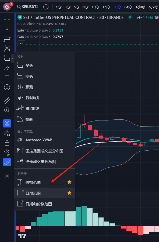Image resolution: width=159 pixels, height=242 pixels.
Task: Toggle lock all drawings
Action: point(7,143)
